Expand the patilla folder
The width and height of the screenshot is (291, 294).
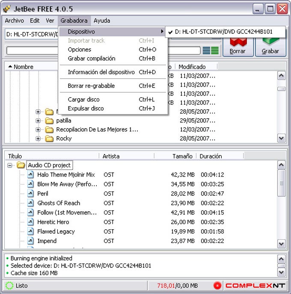tap(38, 120)
